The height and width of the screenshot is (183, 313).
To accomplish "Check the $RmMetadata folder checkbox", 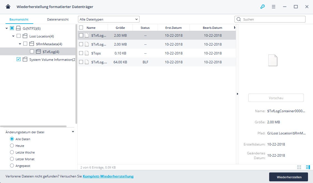I will [25, 44].
